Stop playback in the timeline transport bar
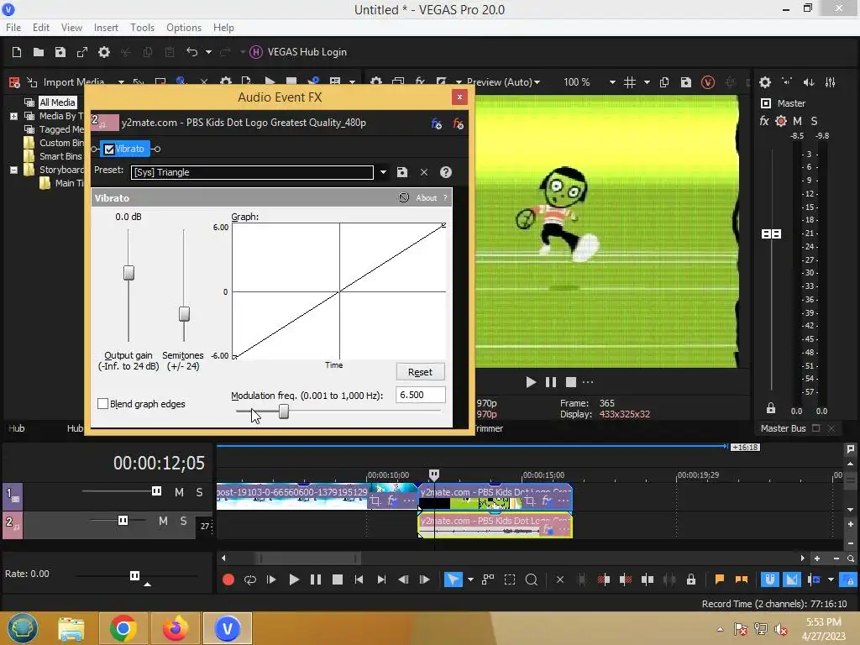Viewport: 860px width, 645px height. click(x=338, y=579)
